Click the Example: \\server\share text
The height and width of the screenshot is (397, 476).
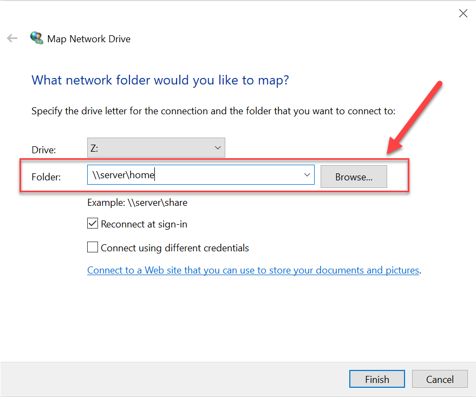coord(137,203)
